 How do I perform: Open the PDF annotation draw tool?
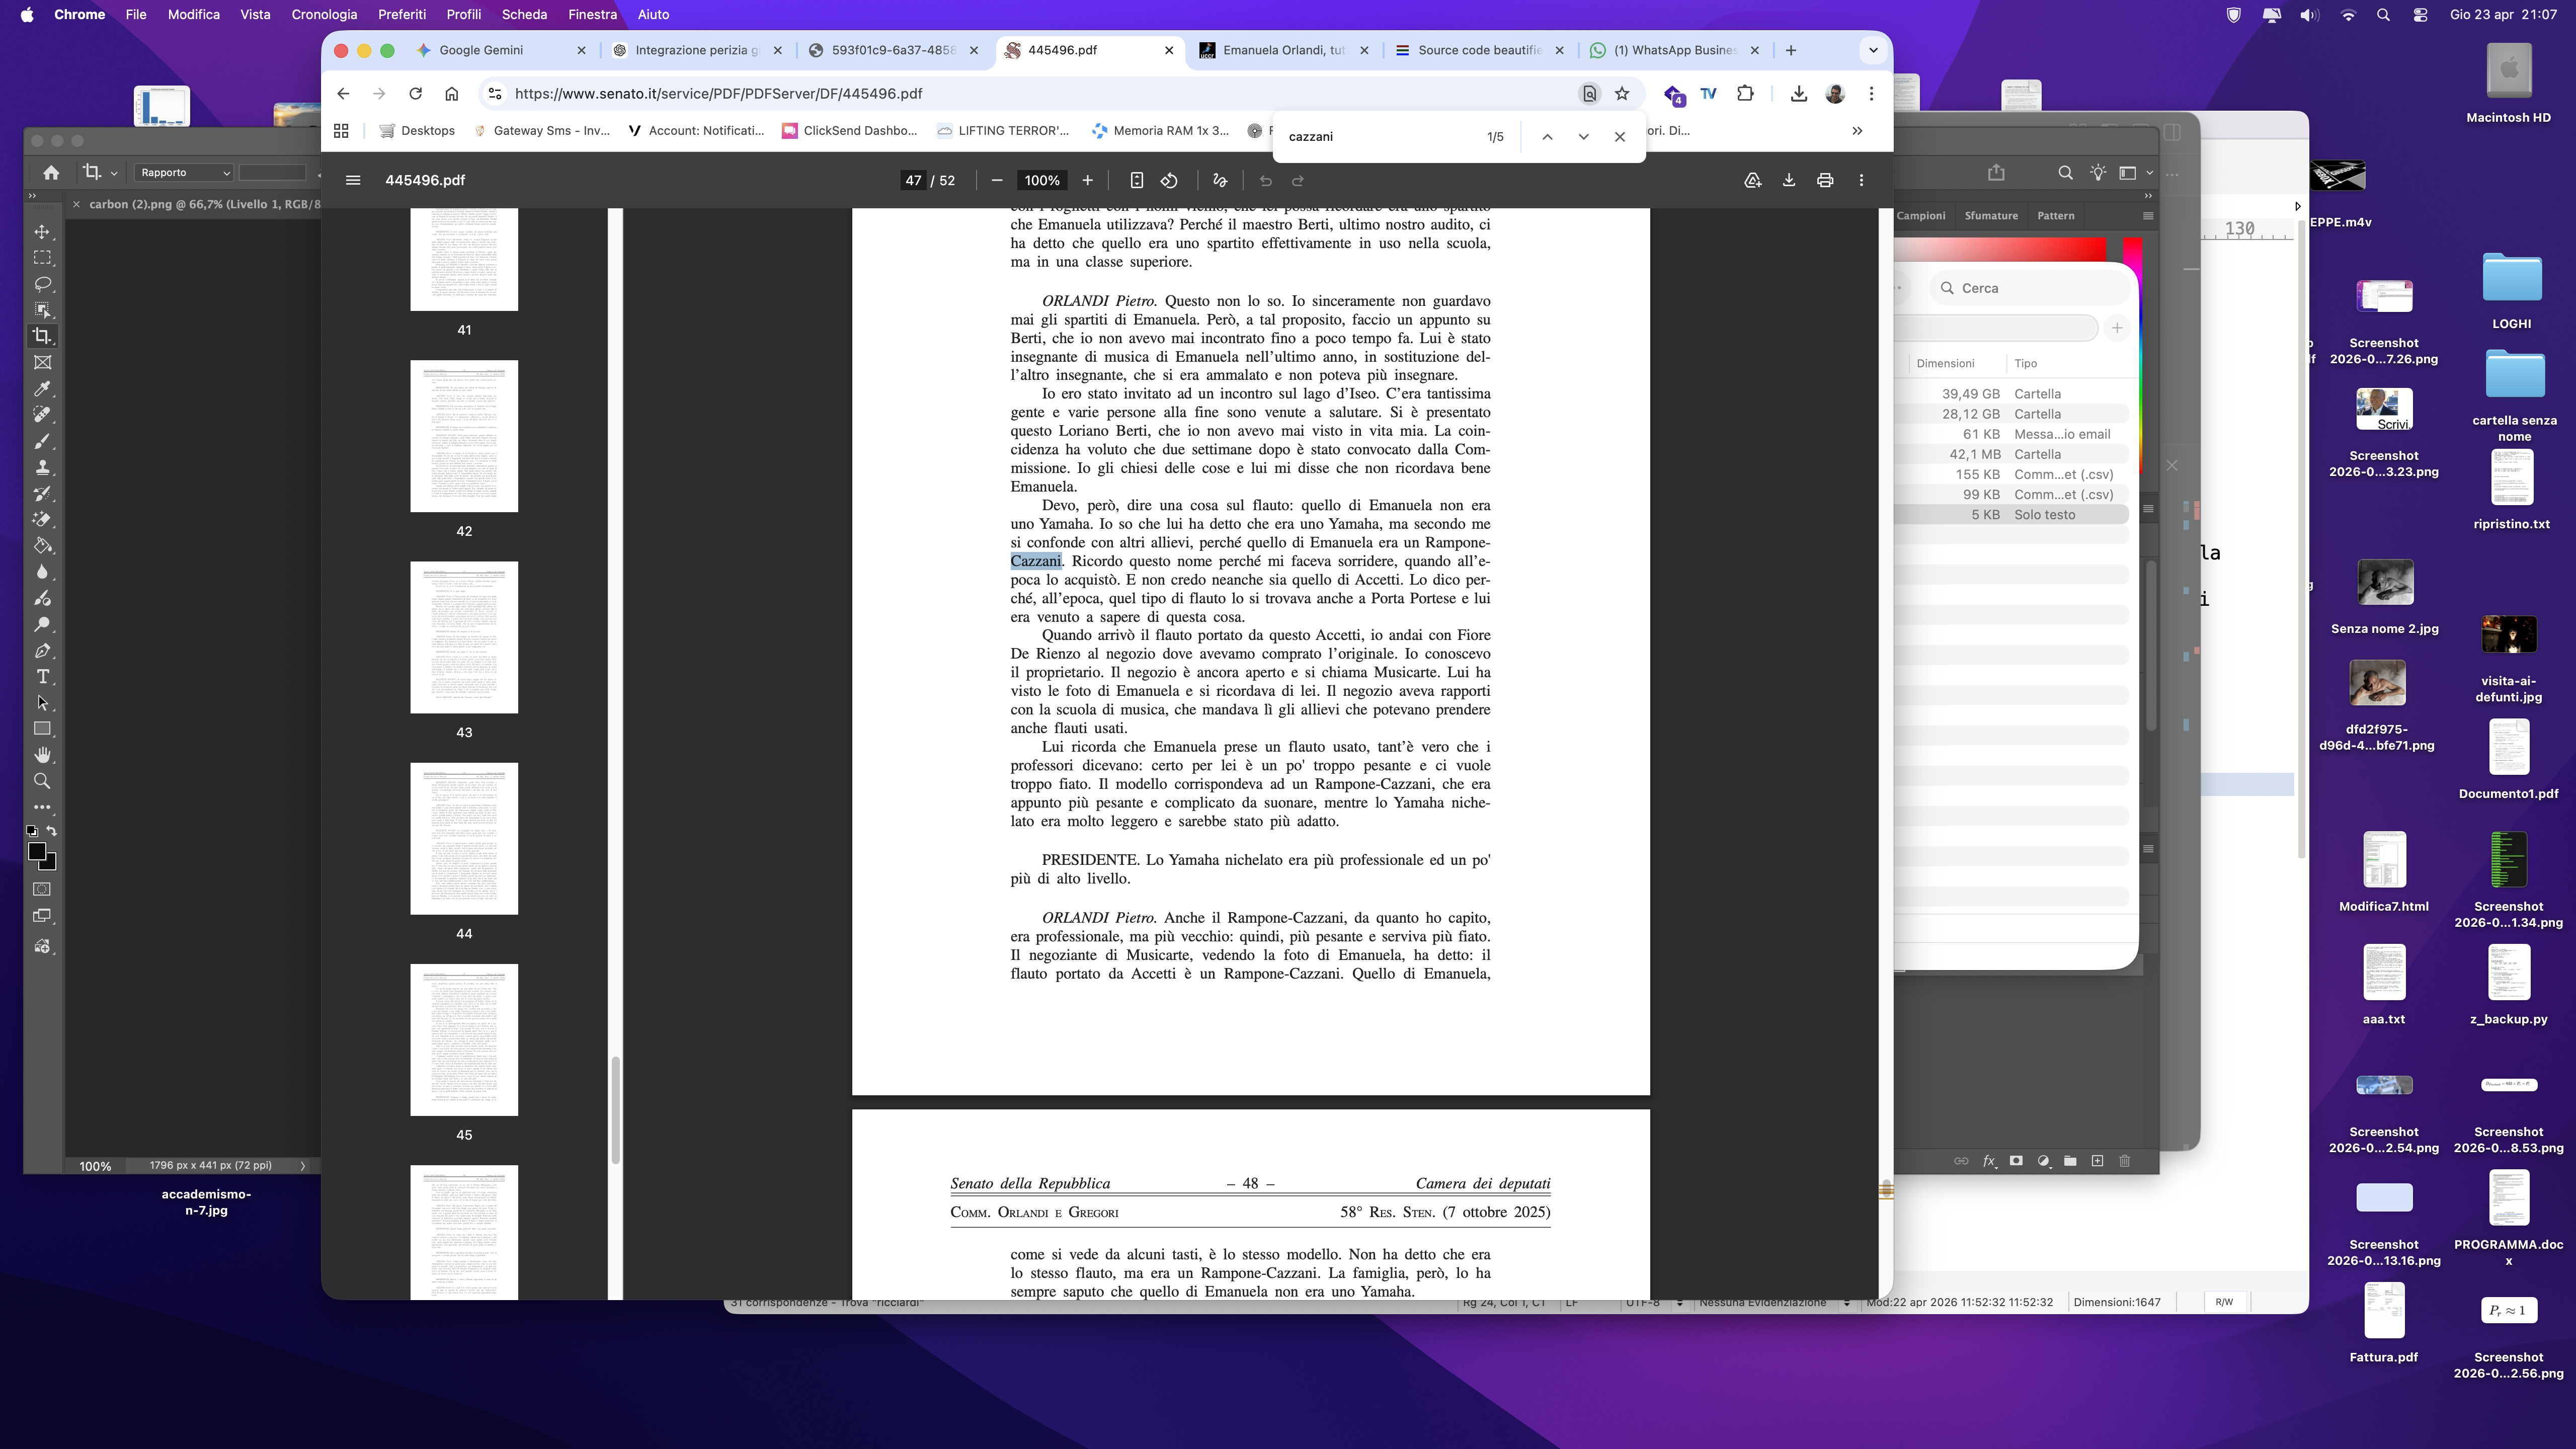pyautogui.click(x=1219, y=180)
